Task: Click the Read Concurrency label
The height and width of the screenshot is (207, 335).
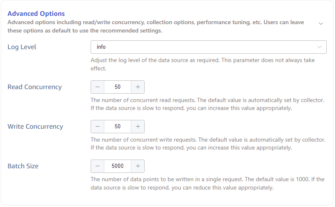Action: tap(34, 87)
